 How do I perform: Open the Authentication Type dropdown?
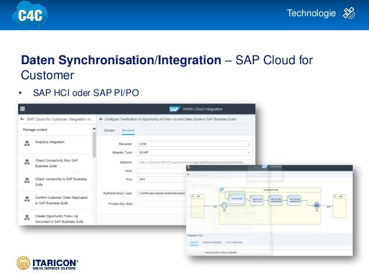[x=162, y=193]
